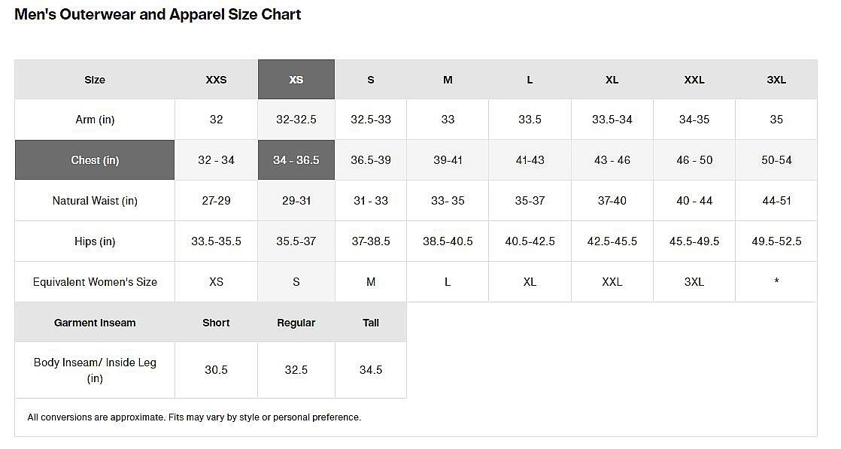The image size is (841, 449).
Task: Click the asterisk under 3XL women's size
Action: click(x=776, y=282)
